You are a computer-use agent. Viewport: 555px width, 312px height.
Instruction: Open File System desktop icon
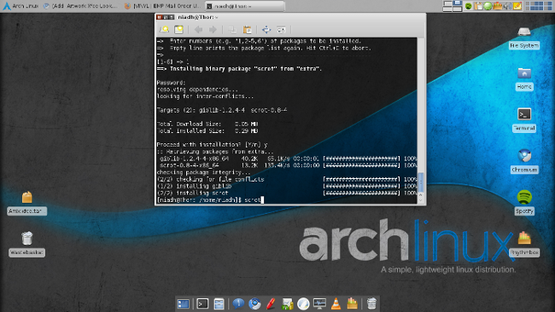point(524,38)
